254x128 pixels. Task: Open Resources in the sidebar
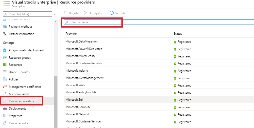(15, 65)
